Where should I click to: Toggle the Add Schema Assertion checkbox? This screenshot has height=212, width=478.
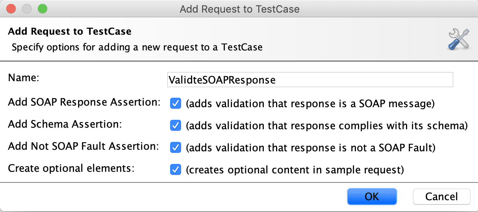point(175,125)
